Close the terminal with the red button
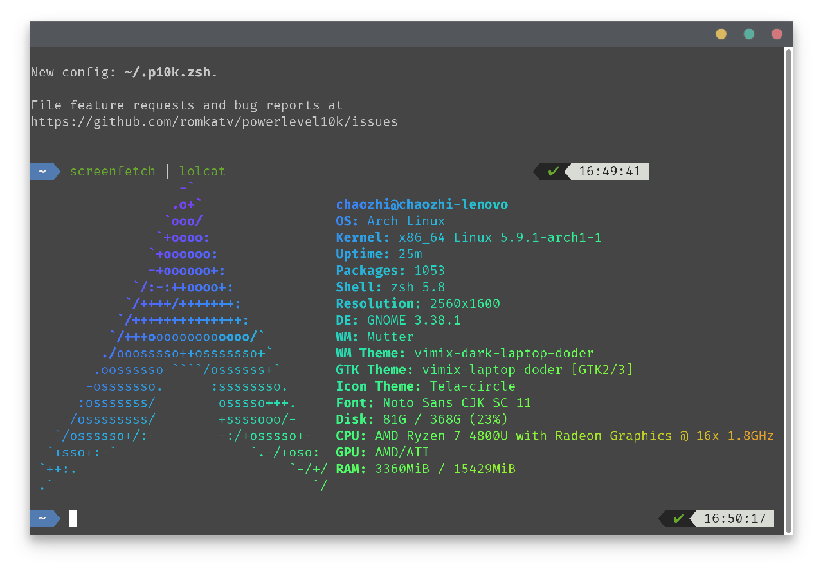 pyautogui.click(x=777, y=34)
